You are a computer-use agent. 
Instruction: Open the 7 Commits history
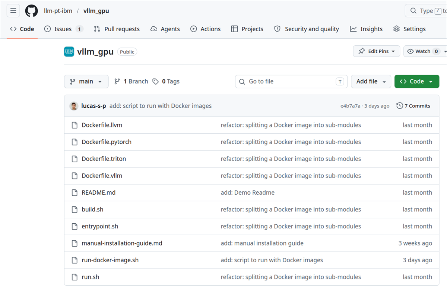(413, 106)
